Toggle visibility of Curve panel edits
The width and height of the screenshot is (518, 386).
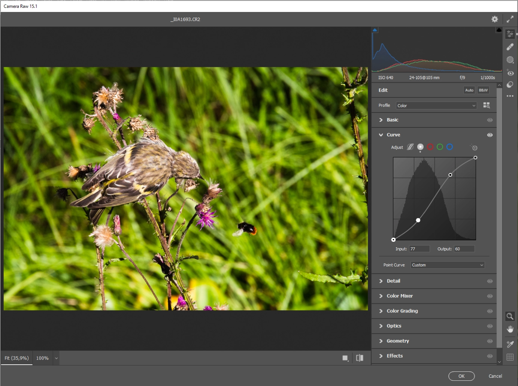coord(490,135)
